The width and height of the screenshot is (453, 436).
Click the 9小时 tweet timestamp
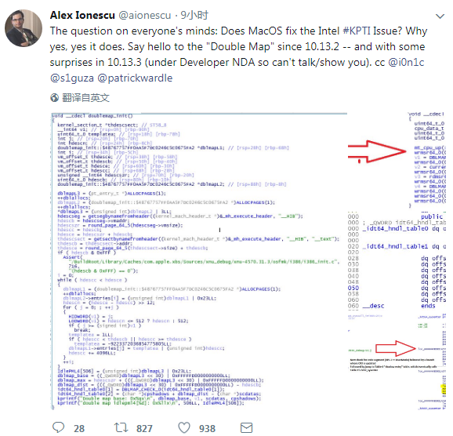pos(194,15)
